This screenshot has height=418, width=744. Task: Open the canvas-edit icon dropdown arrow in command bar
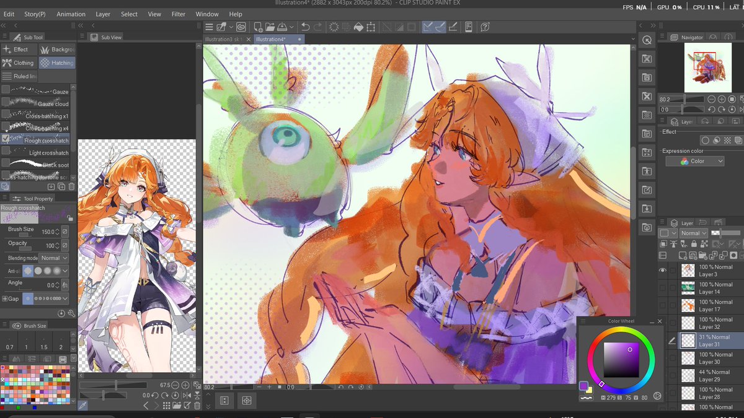(x=231, y=27)
